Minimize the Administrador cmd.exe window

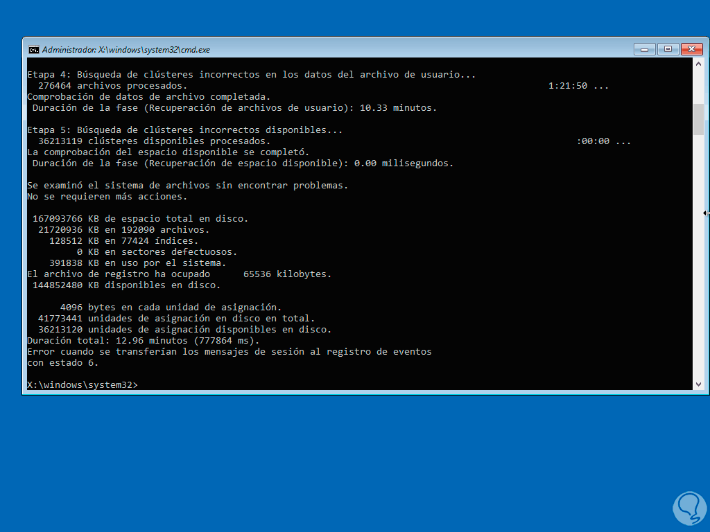[x=644, y=49]
